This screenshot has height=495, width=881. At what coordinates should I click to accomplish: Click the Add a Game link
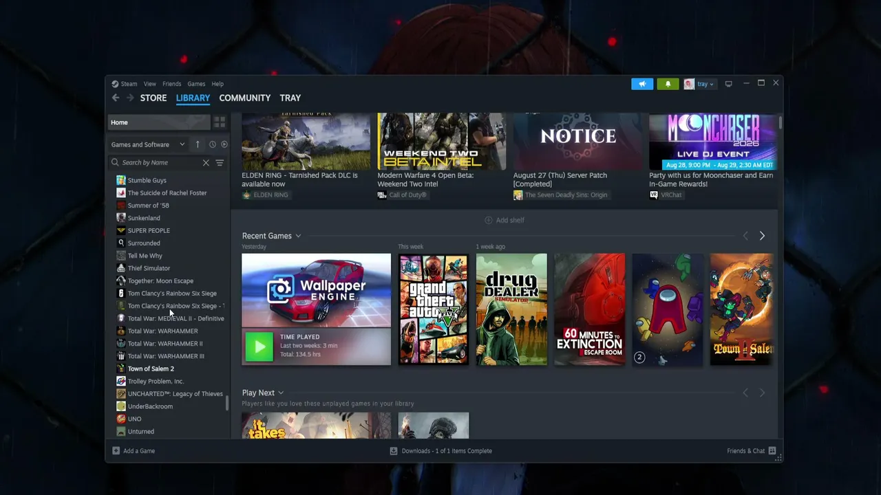(139, 451)
